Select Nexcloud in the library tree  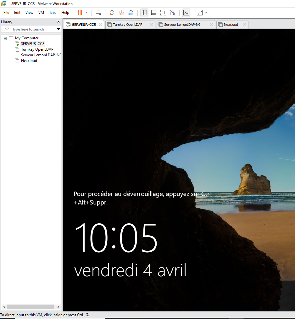29,61
